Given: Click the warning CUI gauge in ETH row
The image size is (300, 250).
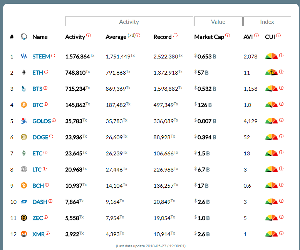Looking at the screenshot, I should tap(271, 72).
